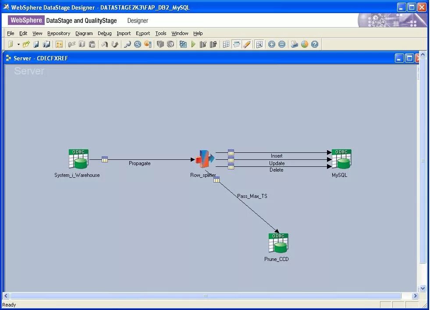Image resolution: width=430 pixels, height=310 pixels.
Task: Click the Help question mark button
Action: (x=314, y=44)
